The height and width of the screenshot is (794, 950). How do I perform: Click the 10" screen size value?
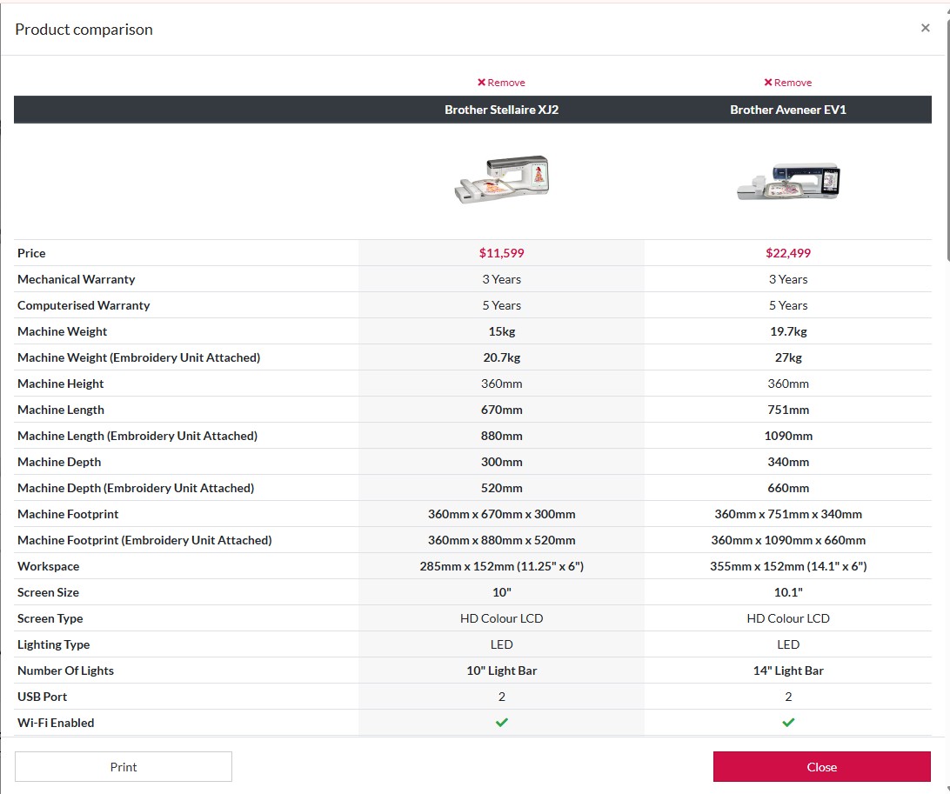coord(502,592)
